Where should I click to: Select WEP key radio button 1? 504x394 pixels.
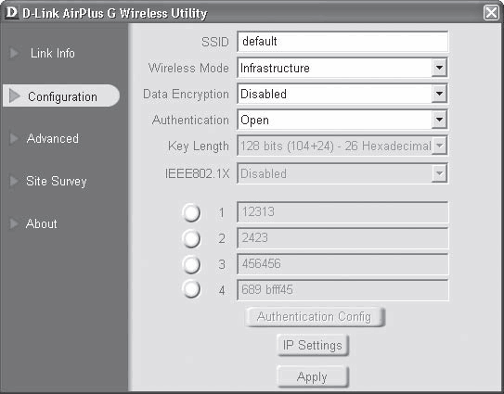click(x=191, y=212)
